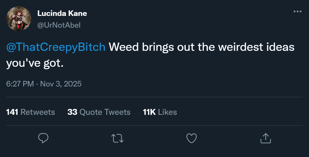Click the number 141 retweet count

click(12, 112)
